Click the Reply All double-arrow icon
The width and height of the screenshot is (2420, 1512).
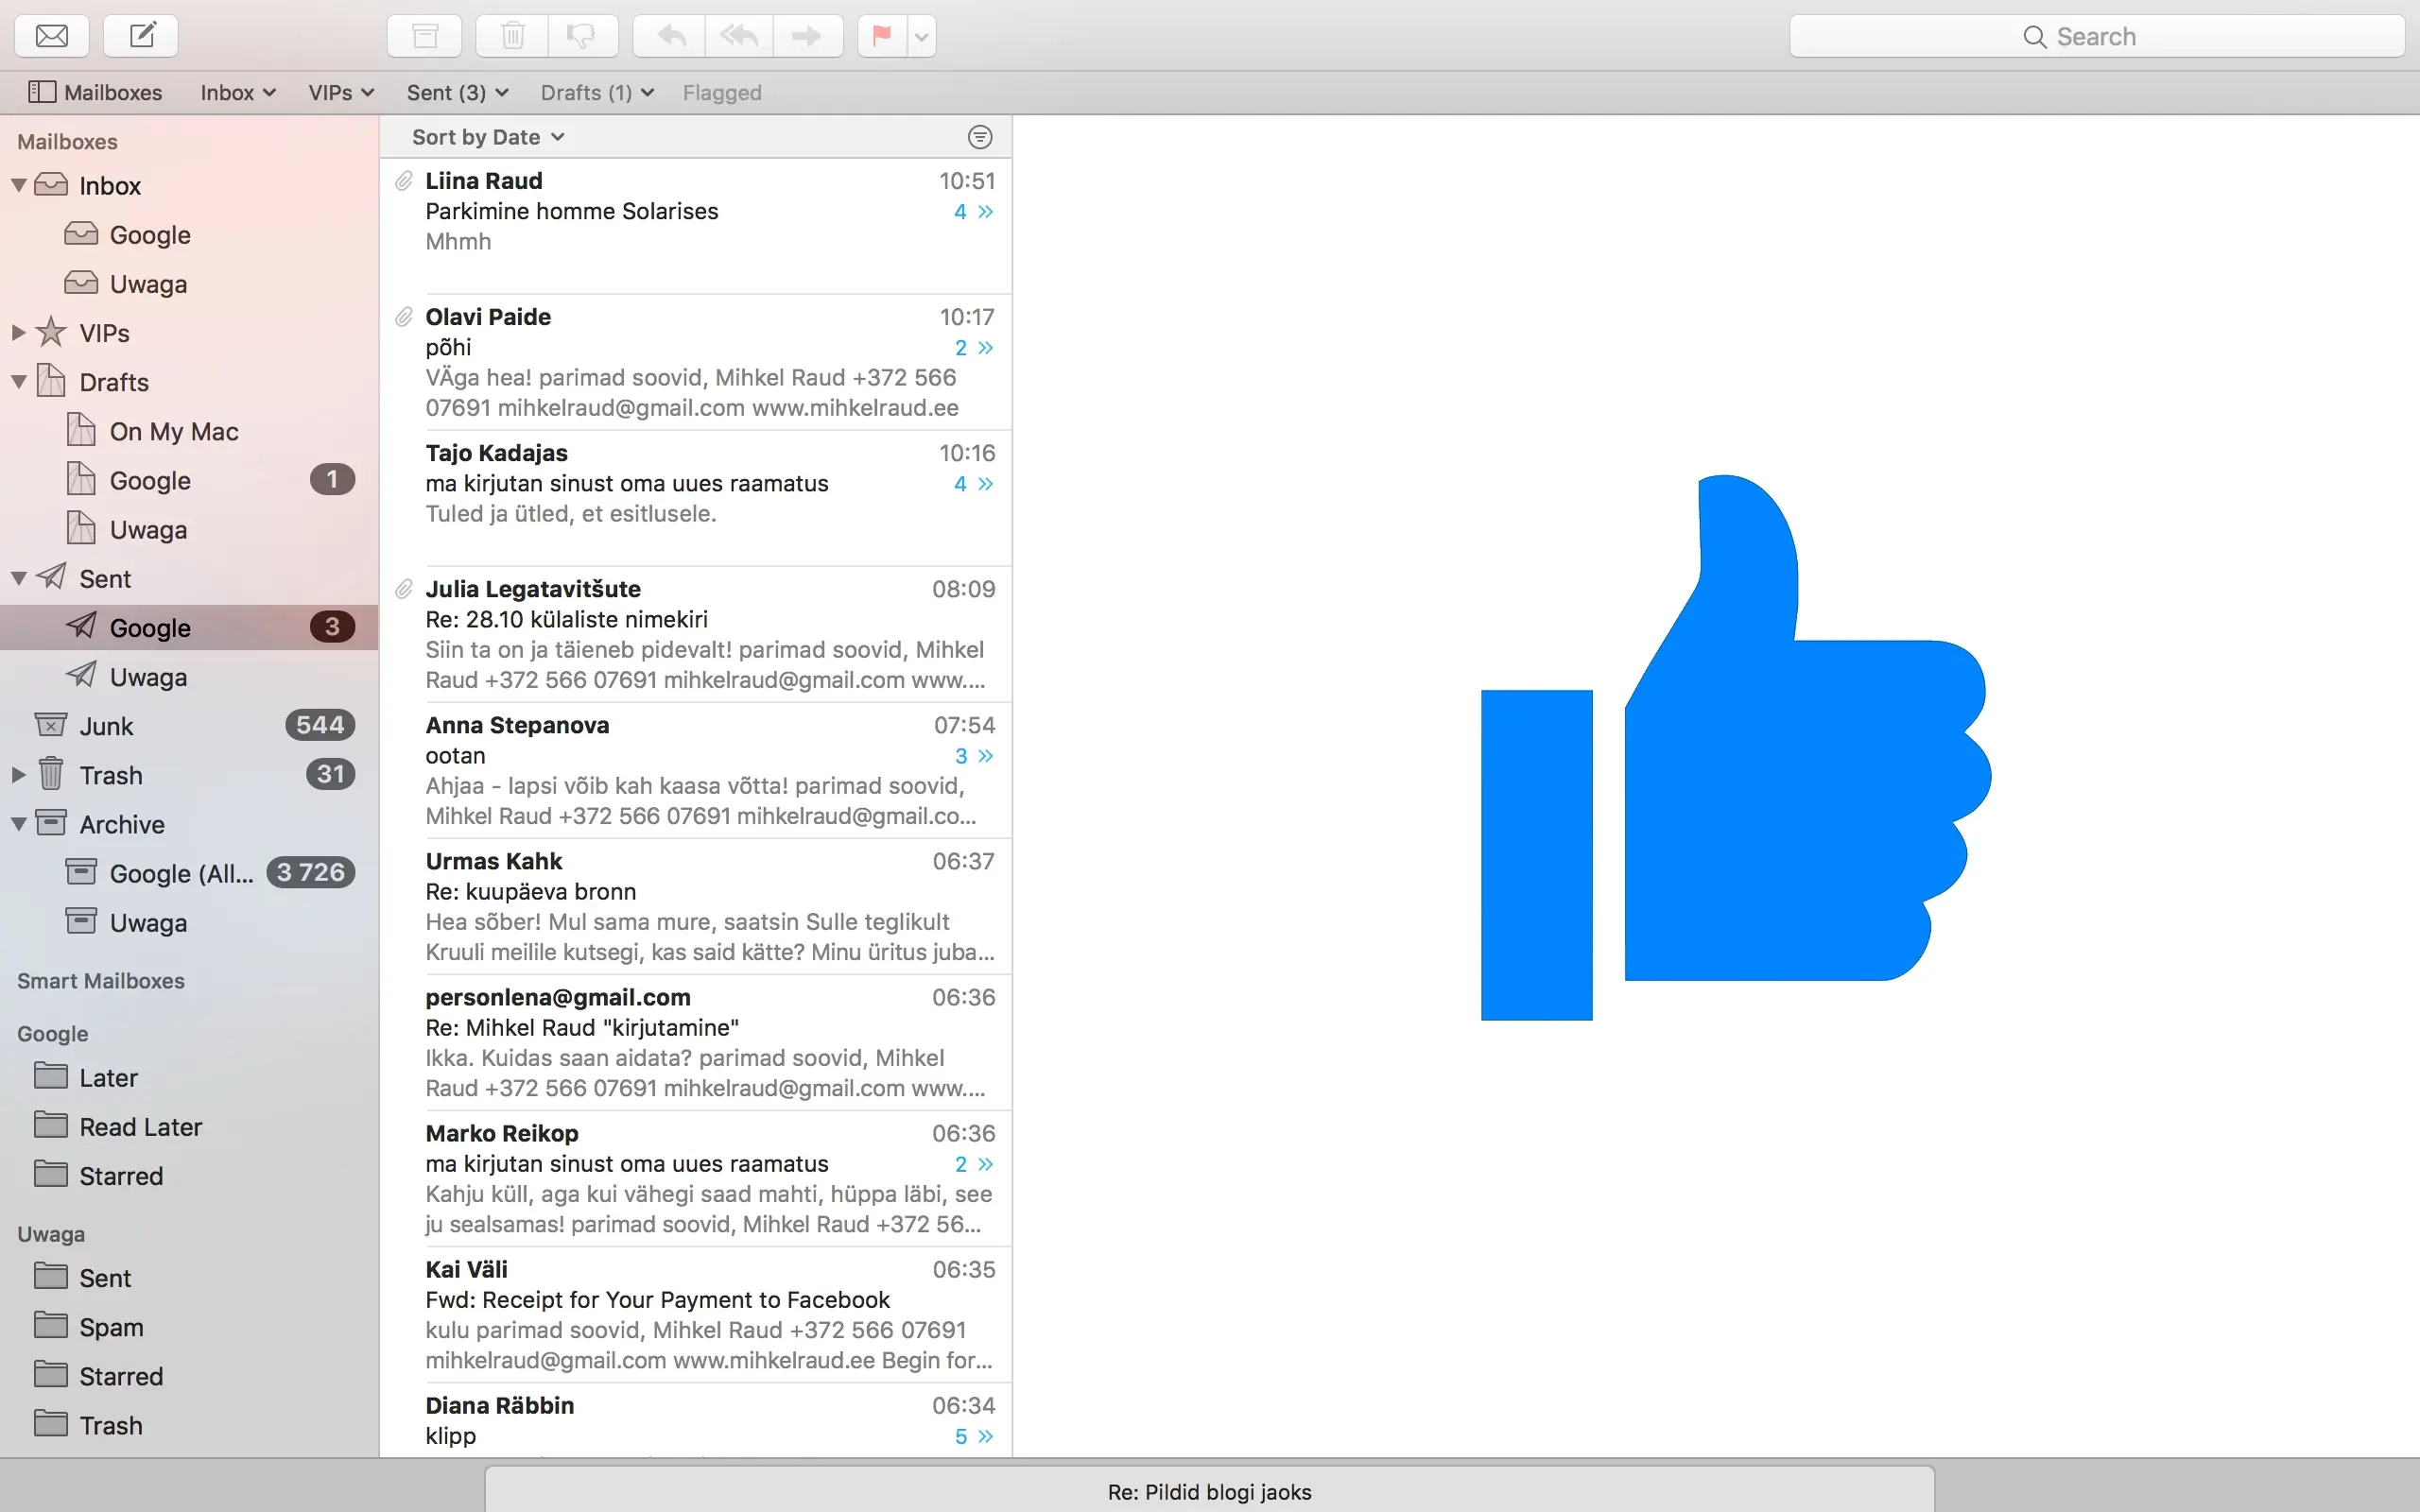[739, 36]
